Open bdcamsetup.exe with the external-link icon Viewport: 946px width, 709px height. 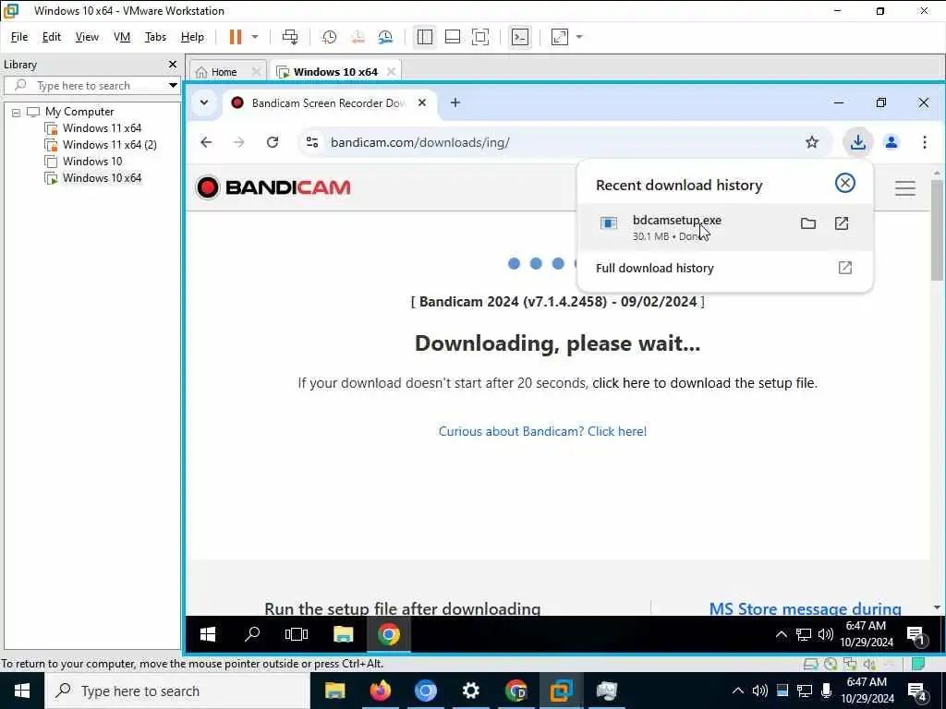[x=842, y=223]
